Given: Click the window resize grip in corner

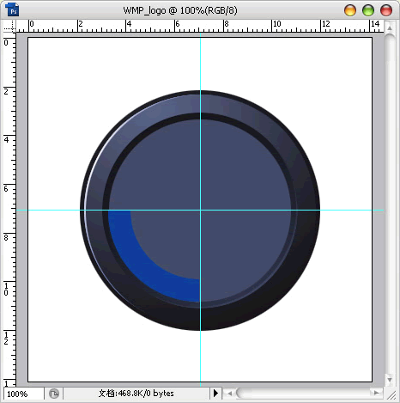Looking at the screenshot, I should [x=391, y=394].
